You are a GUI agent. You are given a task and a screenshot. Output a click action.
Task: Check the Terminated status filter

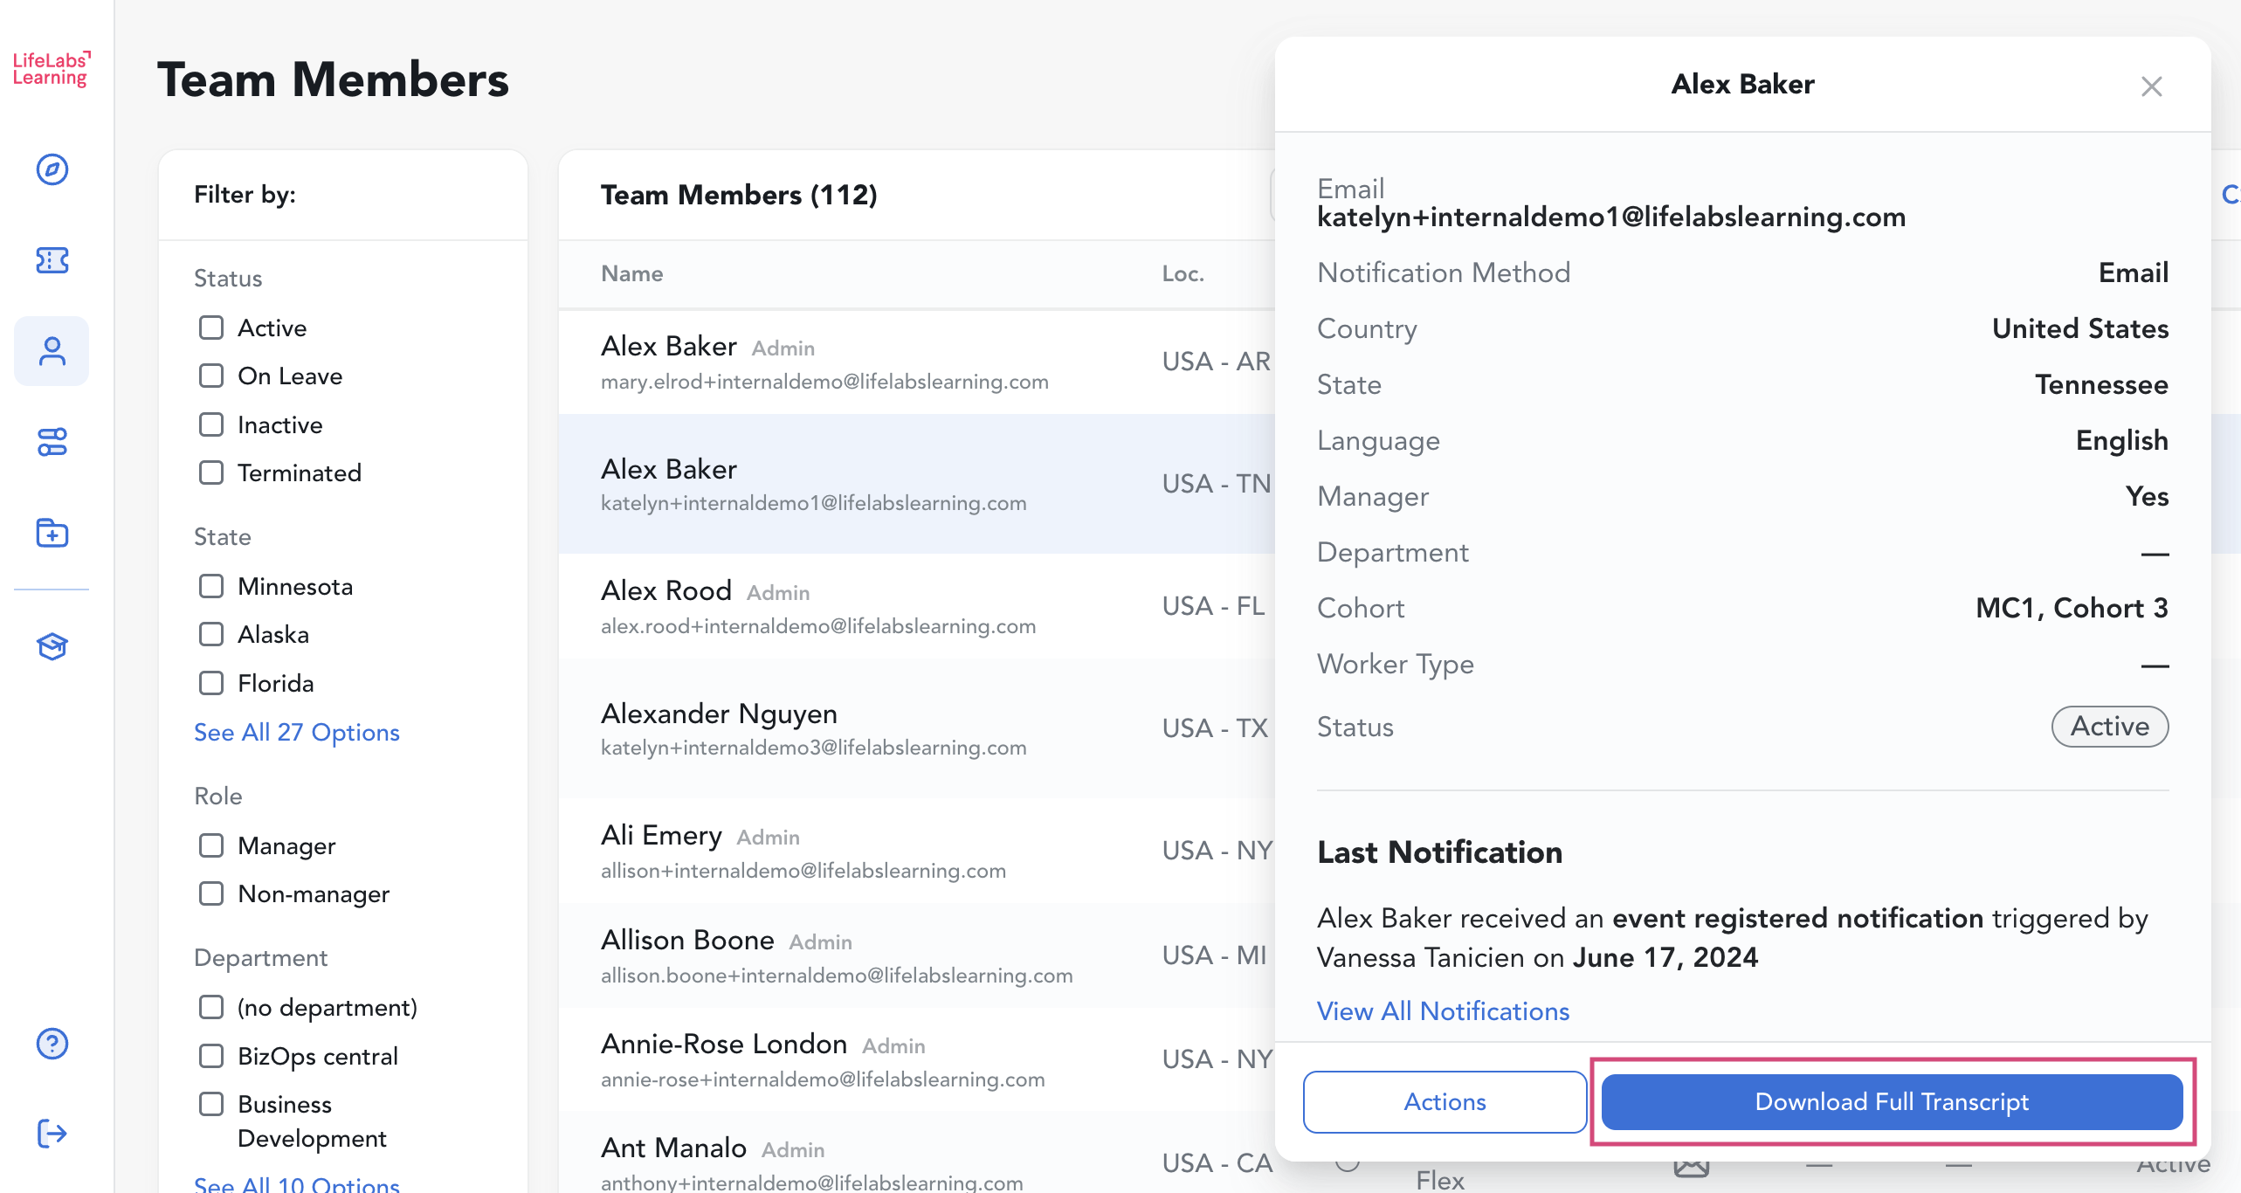[x=211, y=472]
